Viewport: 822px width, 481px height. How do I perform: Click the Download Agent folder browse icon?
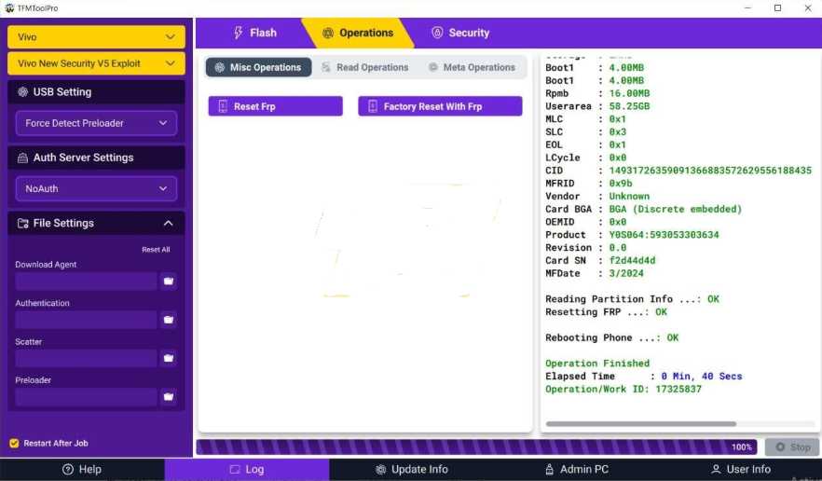click(169, 281)
